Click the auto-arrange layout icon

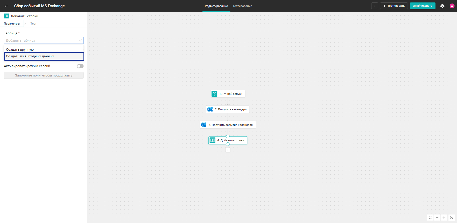[x=451, y=218]
